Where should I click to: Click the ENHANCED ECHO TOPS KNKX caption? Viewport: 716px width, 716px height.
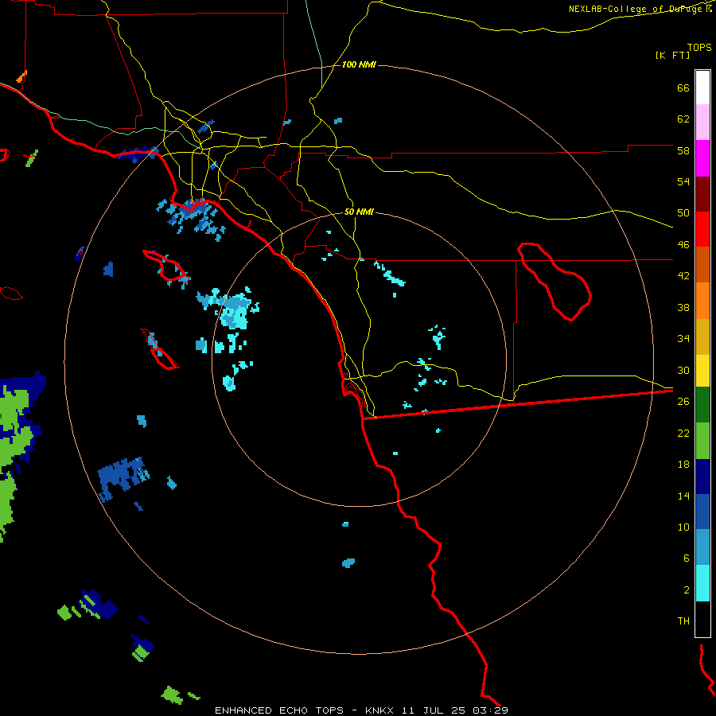pyautogui.click(x=361, y=710)
